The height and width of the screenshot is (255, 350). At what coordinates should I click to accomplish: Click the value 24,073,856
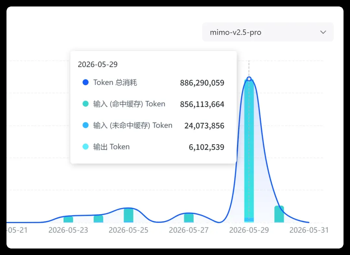pyautogui.click(x=204, y=126)
